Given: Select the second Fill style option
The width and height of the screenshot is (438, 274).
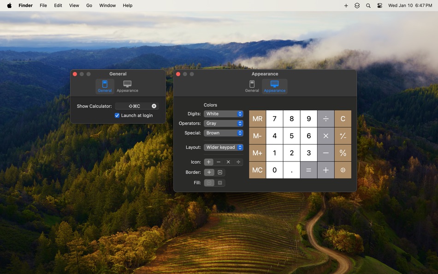Looking at the screenshot, I should click(220, 182).
